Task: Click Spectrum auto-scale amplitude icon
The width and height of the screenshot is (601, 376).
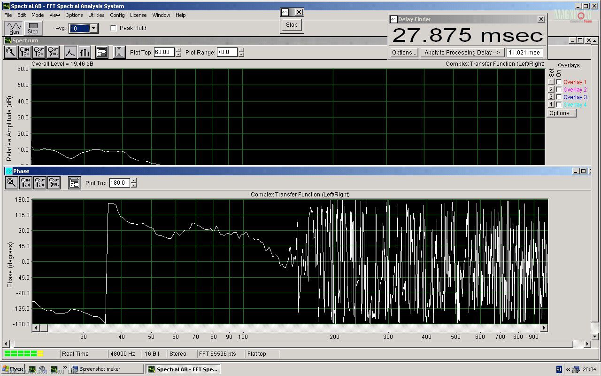Action: (120, 52)
